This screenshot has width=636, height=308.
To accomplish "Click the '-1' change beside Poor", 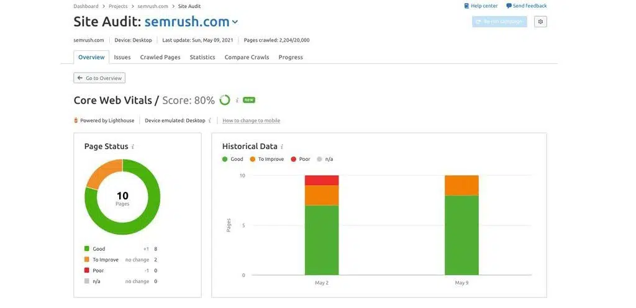I will [x=146, y=270].
